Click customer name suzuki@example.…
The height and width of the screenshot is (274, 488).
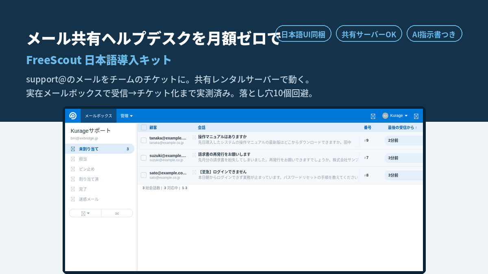point(168,155)
